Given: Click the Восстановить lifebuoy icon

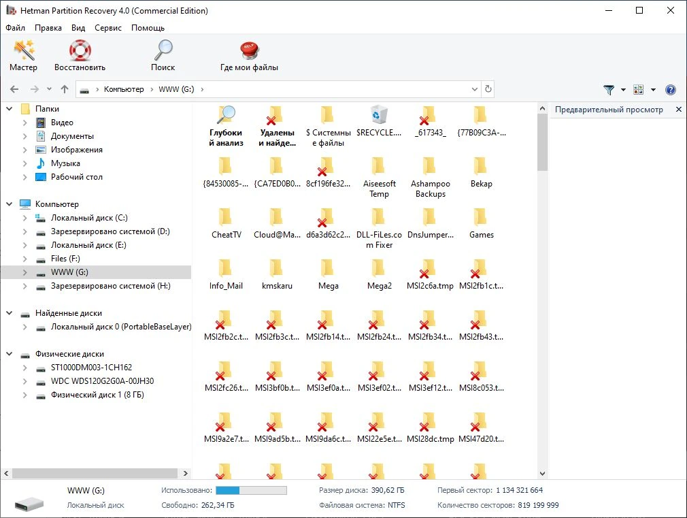Looking at the screenshot, I should [80, 50].
